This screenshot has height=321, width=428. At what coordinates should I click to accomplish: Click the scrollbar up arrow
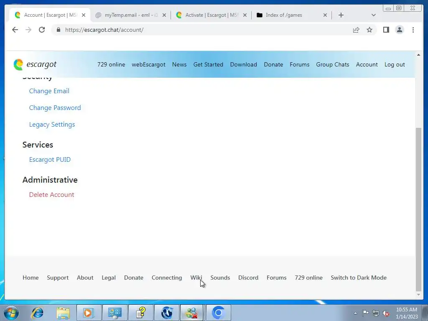pos(418,55)
